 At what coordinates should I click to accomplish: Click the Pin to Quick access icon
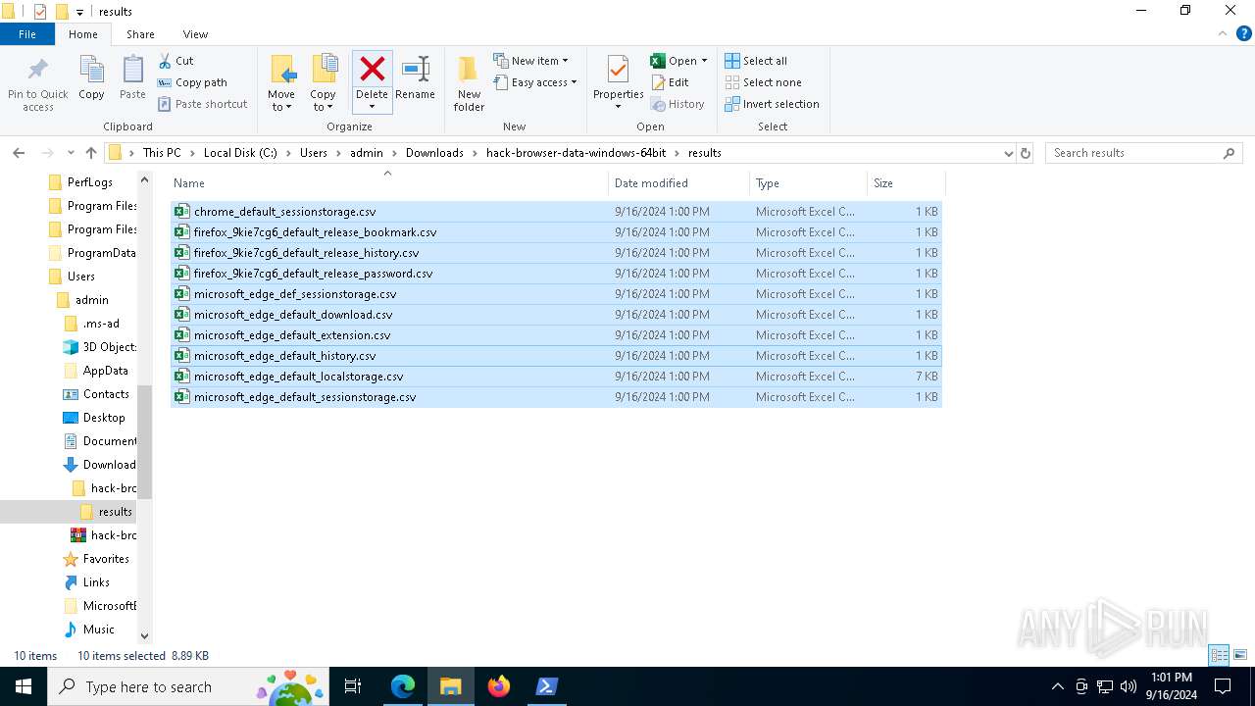pyautogui.click(x=38, y=71)
